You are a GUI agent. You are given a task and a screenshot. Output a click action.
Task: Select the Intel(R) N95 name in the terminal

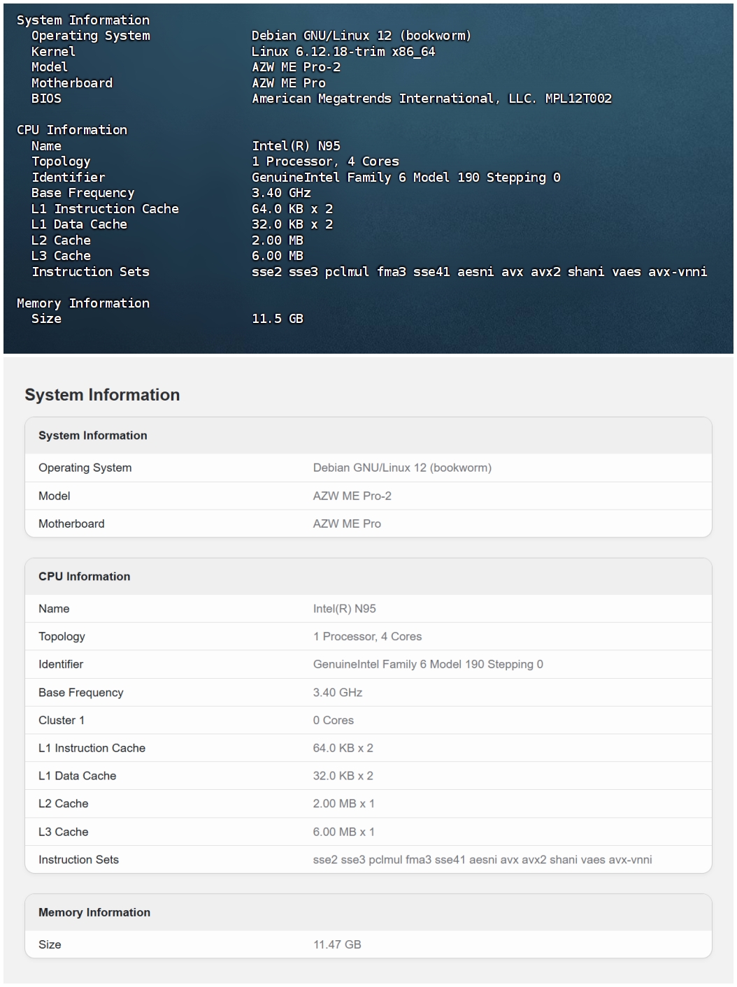pos(296,146)
